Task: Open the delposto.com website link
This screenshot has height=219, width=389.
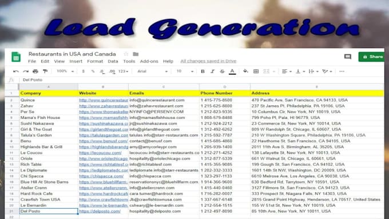Action: click(x=100, y=212)
